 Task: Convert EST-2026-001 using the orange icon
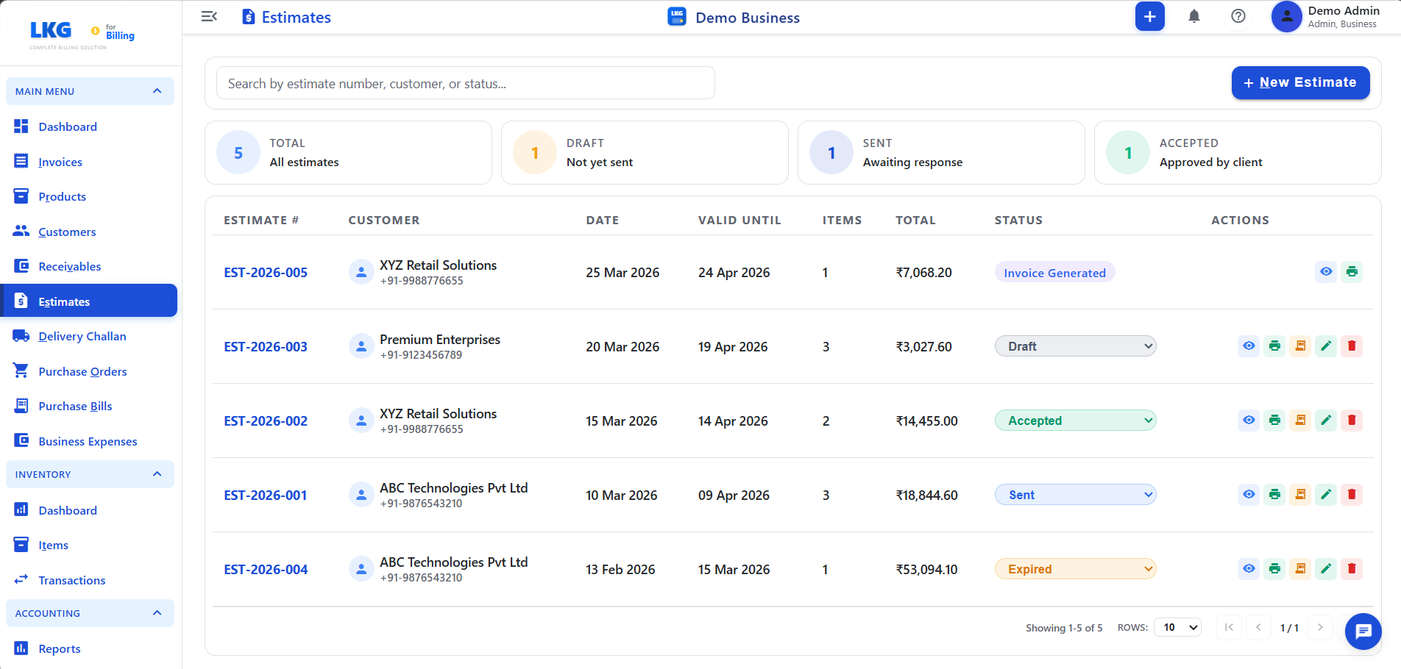point(1300,495)
